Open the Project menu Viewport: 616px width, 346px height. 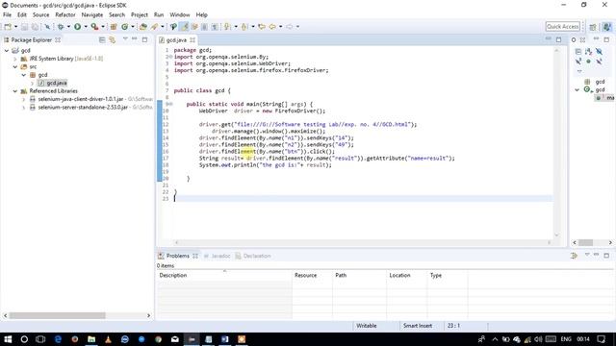[140, 15]
